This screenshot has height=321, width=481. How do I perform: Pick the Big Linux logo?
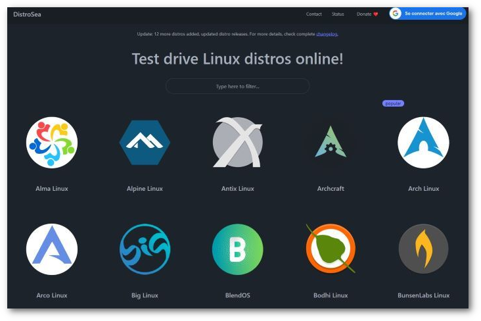[x=145, y=249]
